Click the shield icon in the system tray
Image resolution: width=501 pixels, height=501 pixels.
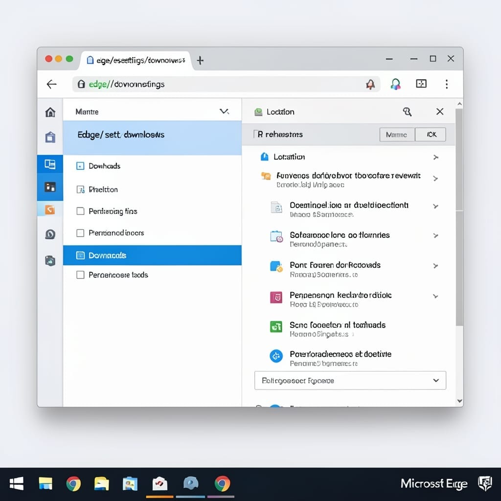point(485,483)
